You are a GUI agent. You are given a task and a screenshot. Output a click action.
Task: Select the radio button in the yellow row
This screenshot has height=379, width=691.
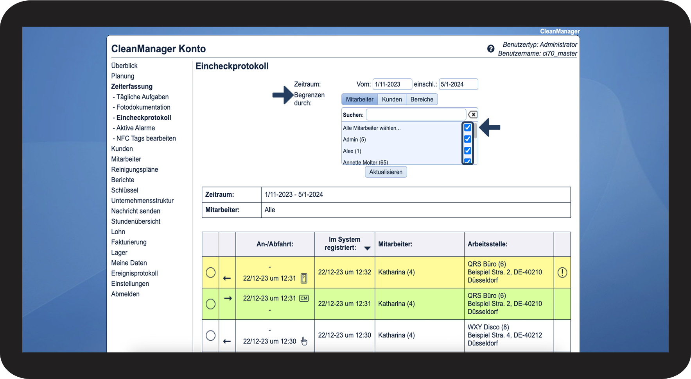point(210,272)
